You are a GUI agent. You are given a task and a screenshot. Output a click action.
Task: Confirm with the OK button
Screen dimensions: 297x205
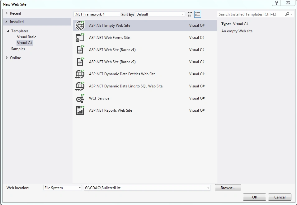(255, 197)
